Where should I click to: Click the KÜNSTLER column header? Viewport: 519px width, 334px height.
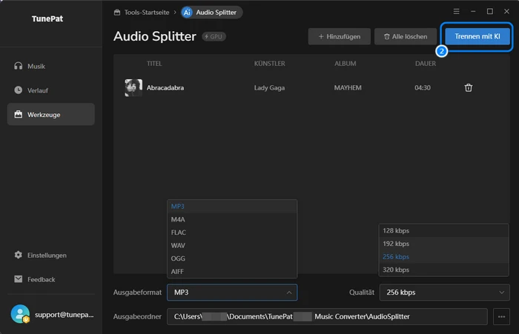tap(269, 64)
